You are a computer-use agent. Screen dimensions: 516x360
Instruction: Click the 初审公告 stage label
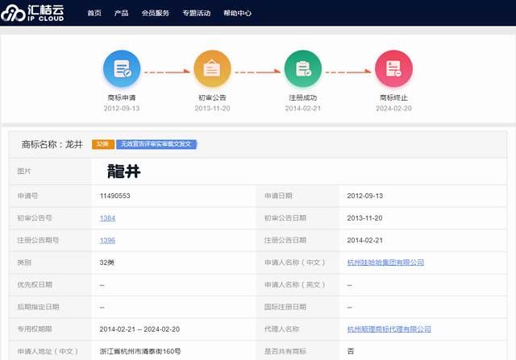coord(212,97)
